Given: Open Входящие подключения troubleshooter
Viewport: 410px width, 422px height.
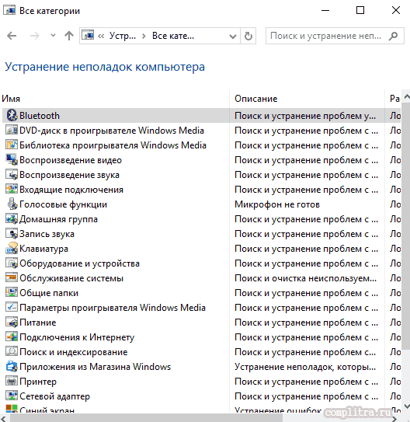Looking at the screenshot, I should (71, 190).
